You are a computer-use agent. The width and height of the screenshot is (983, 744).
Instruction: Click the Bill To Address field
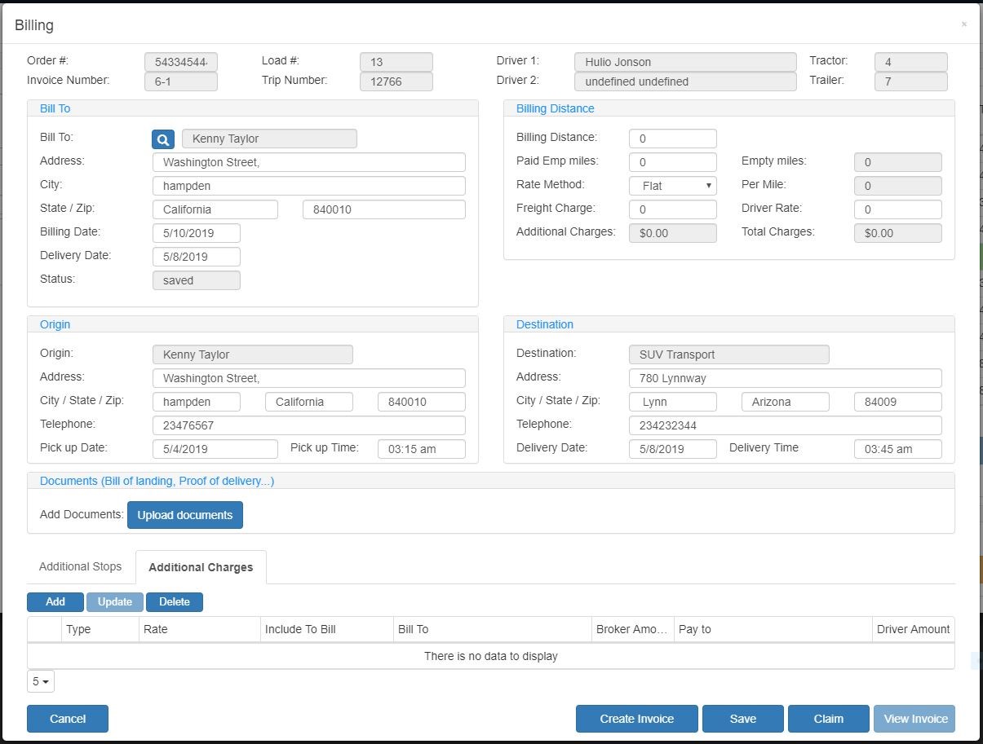309,162
